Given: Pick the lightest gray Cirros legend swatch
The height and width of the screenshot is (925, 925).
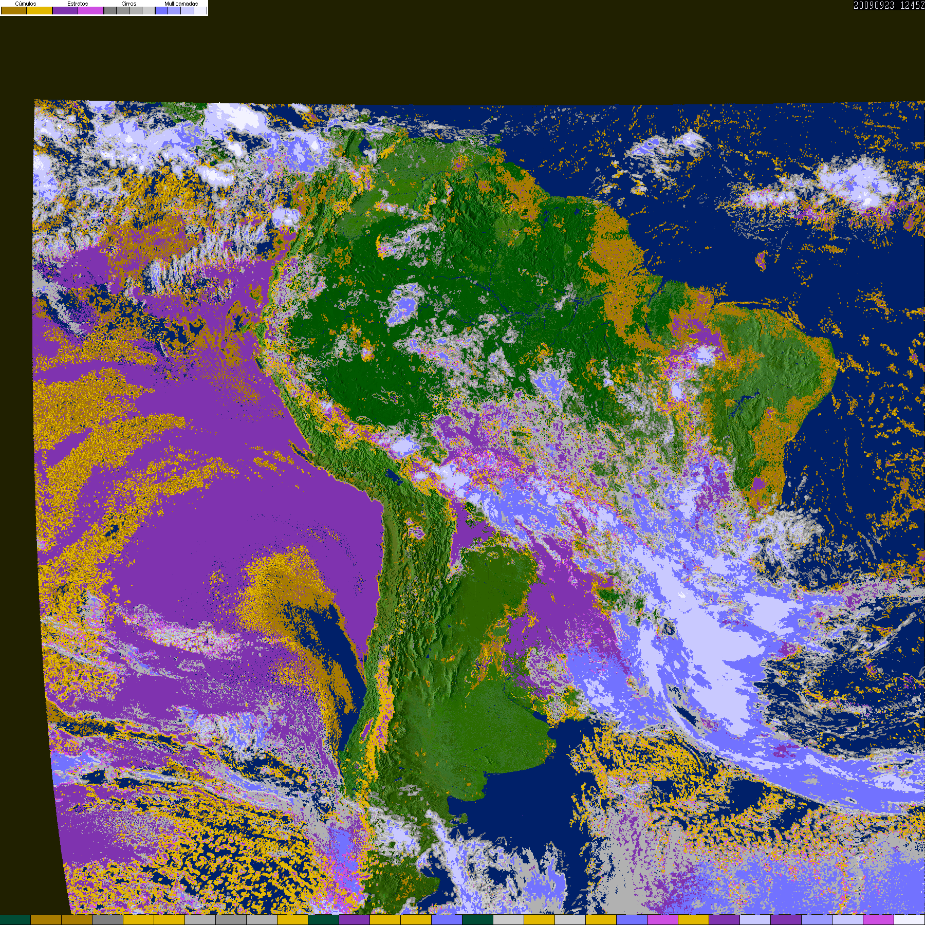Looking at the screenshot, I should [149, 10].
